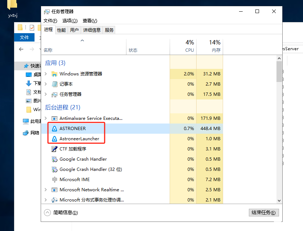Switch to the 用户 tab
This screenshot has height=231, width=303.
(74, 30)
